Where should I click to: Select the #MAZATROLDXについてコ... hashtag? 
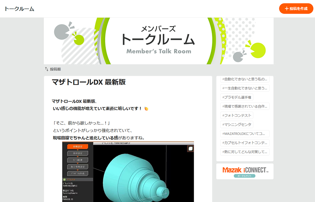click(x=245, y=134)
